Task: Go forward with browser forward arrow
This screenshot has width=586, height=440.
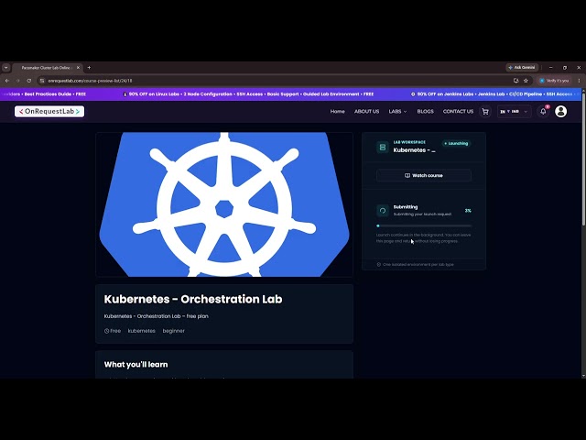Action: (x=17, y=81)
